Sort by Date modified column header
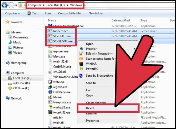The width and height of the screenshot is (176, 129). click(x=121, y=20)
